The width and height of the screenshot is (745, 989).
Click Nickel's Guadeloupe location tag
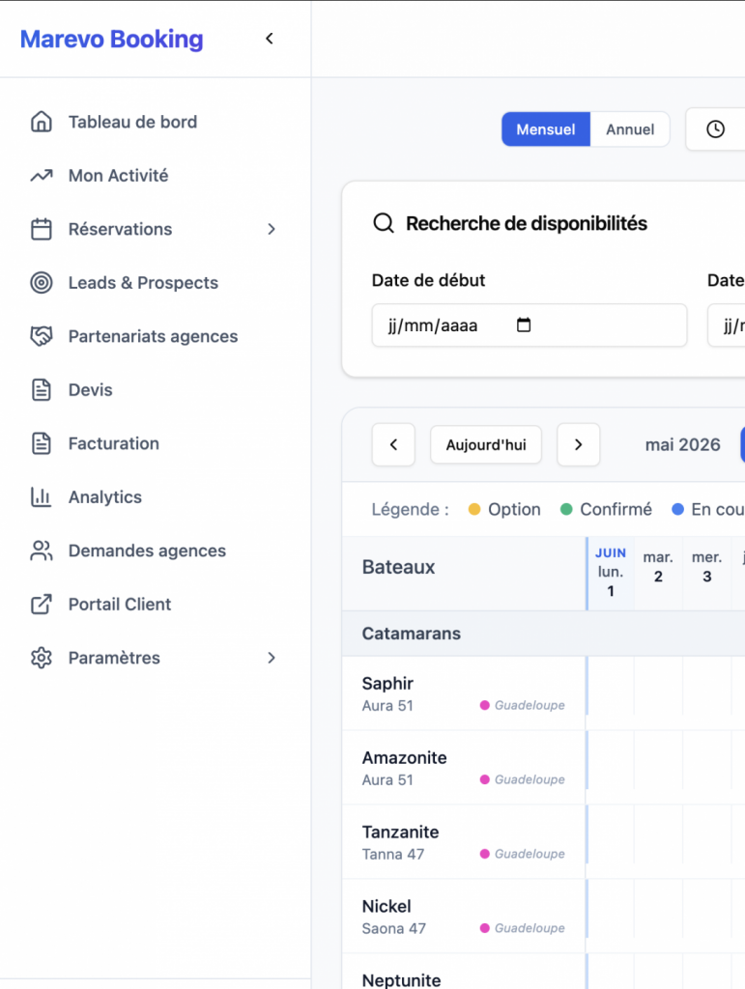[523, 928]
